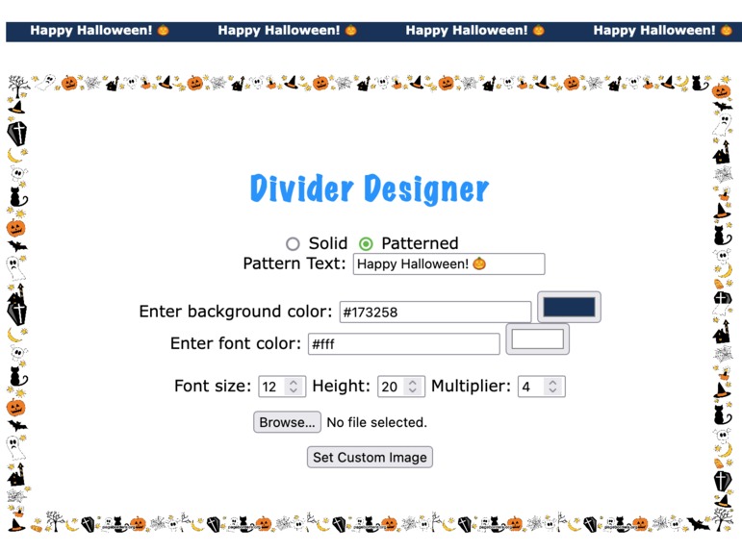Click the 'Font size:' label

pyautogui.click(x=213, y=386)
